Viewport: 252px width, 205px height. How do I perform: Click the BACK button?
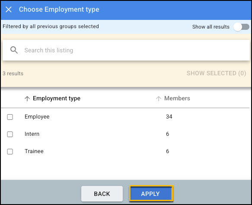pyautogui.click(x=102, y=194)
